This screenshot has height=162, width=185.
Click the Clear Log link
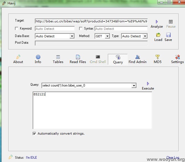pos(173,158)
